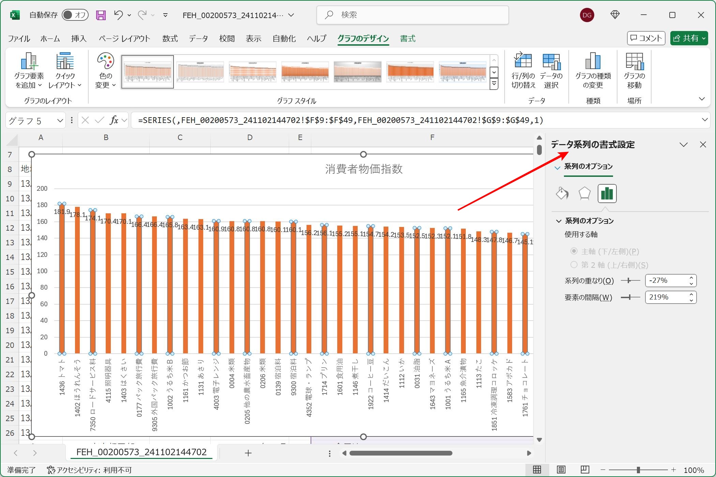Open the Quick Access Toolbar customize menu

click(x=165, y=15)
